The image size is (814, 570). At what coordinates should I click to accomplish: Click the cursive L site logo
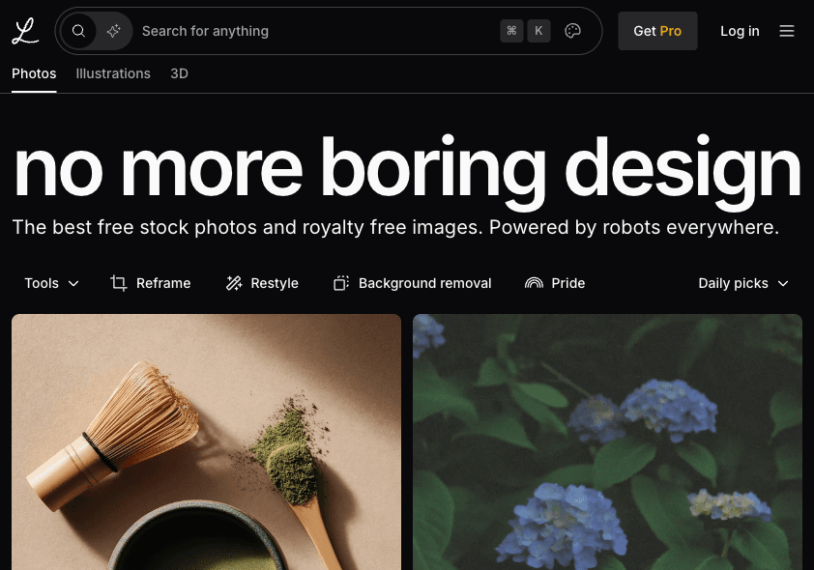[25, 31]
